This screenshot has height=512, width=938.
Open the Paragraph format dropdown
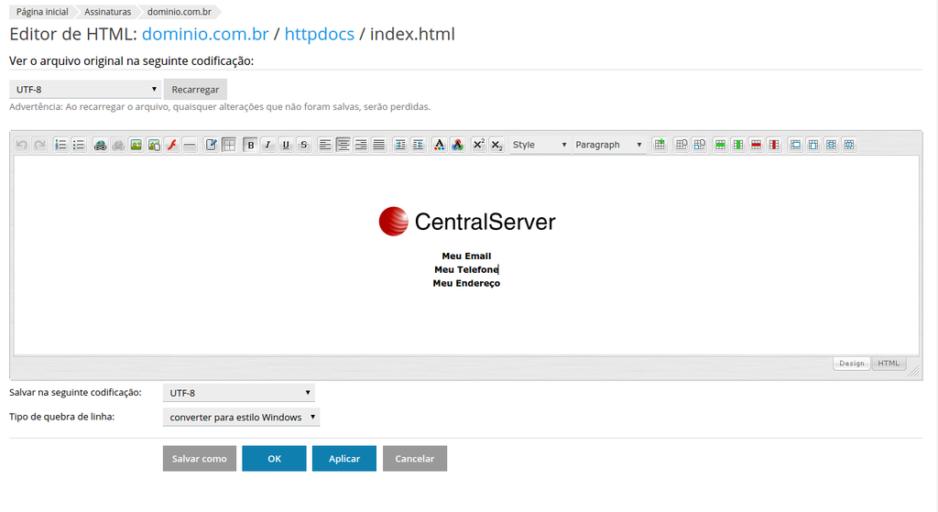point(609,145)
